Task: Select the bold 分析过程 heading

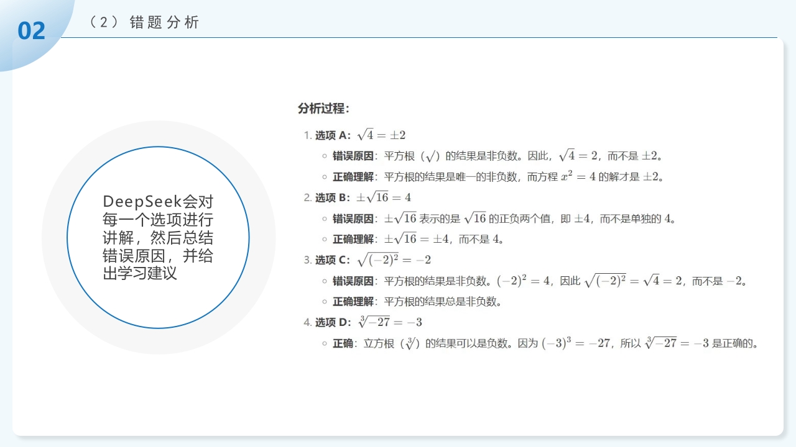Action: point(324,107)
